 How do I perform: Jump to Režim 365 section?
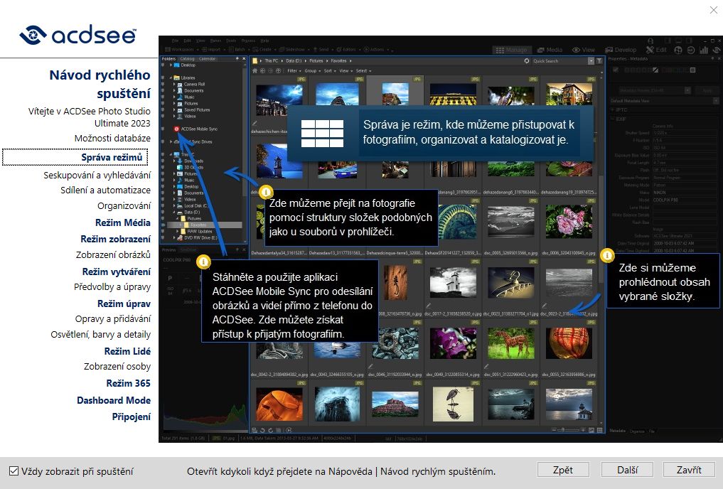128,384
